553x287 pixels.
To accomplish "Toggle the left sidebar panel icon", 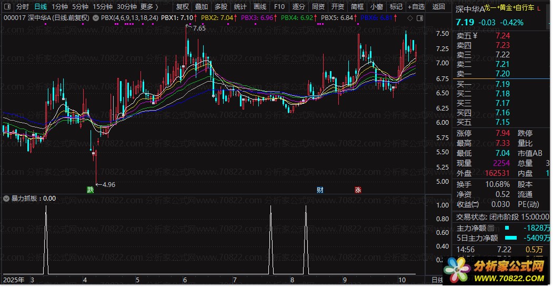I will (7, 7).
